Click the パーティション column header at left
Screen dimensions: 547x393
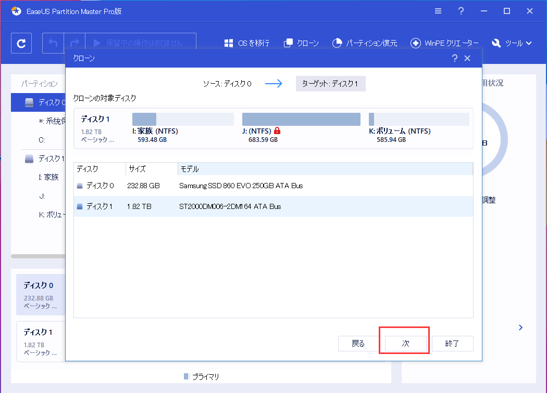[x=39, y=84]
